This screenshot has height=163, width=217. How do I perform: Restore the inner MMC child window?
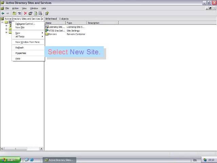pos(210,8)
